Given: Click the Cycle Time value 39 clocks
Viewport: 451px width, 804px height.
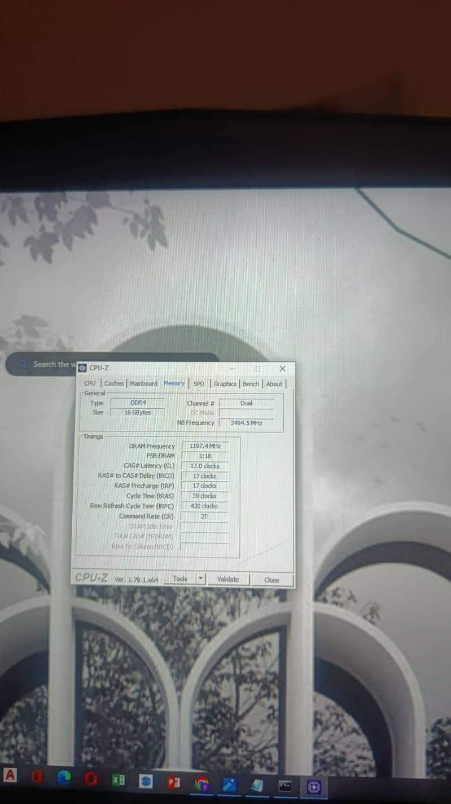Looking at the screenshot, I should click(x=205, y=496).
